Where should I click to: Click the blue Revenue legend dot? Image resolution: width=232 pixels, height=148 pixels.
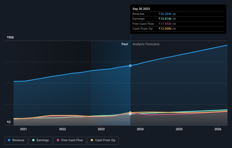(x=9, y=140)
